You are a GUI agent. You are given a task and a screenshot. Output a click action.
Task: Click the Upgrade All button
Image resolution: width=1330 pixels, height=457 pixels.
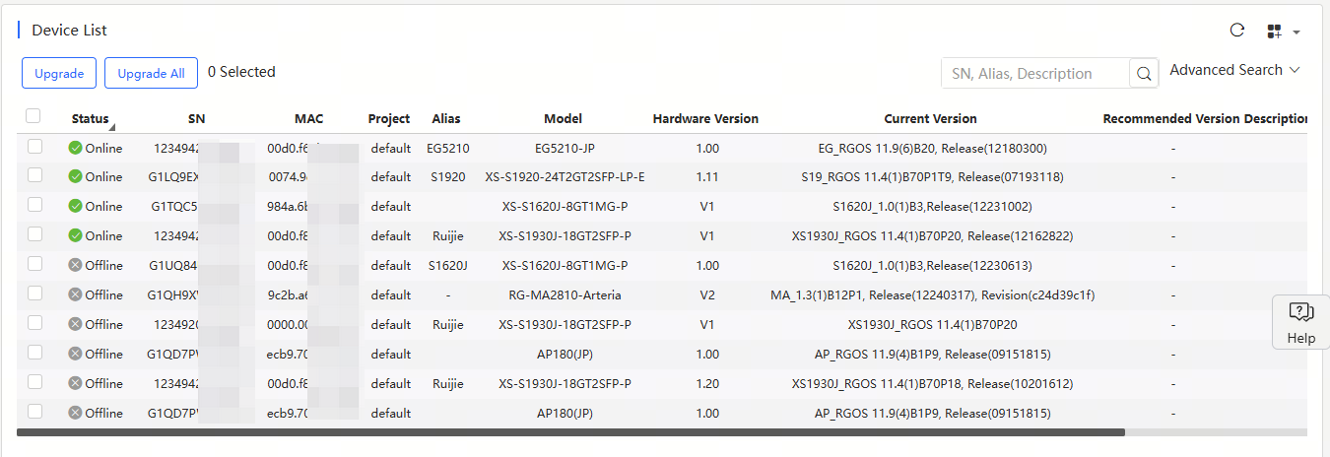151,73
